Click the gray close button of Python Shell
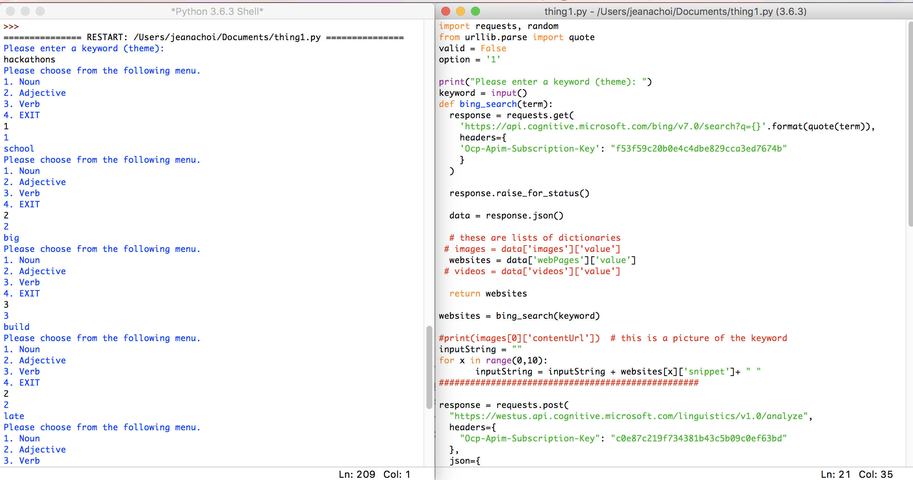The height and width of the screenshot is (480, 913). (10, 12)
